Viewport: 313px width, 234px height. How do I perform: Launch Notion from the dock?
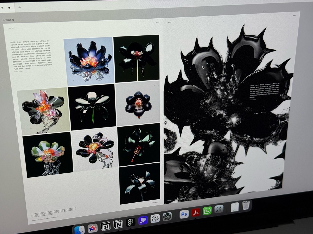(118, 224)
